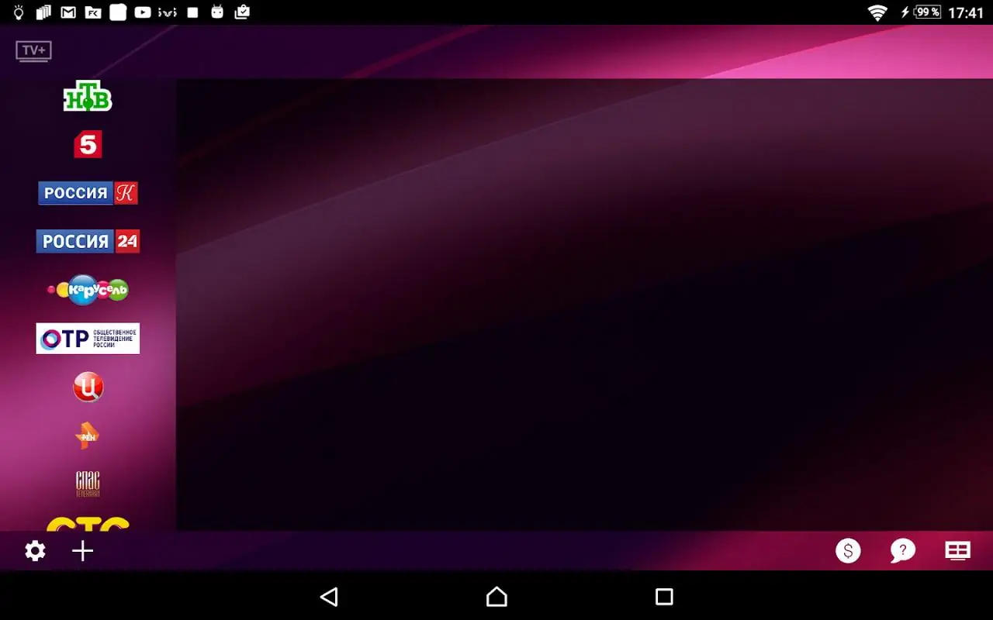The width and height of the screenshot is (993, 620).
Task: Open the РЕН ТВ channel
Action: 88,435
